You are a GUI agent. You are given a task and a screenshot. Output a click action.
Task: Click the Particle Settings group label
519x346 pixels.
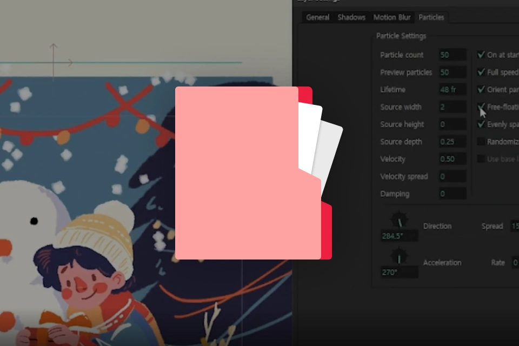[x=401, y=36]
